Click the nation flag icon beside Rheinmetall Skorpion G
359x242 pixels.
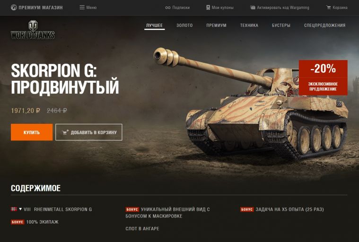[x=14, y=209]
